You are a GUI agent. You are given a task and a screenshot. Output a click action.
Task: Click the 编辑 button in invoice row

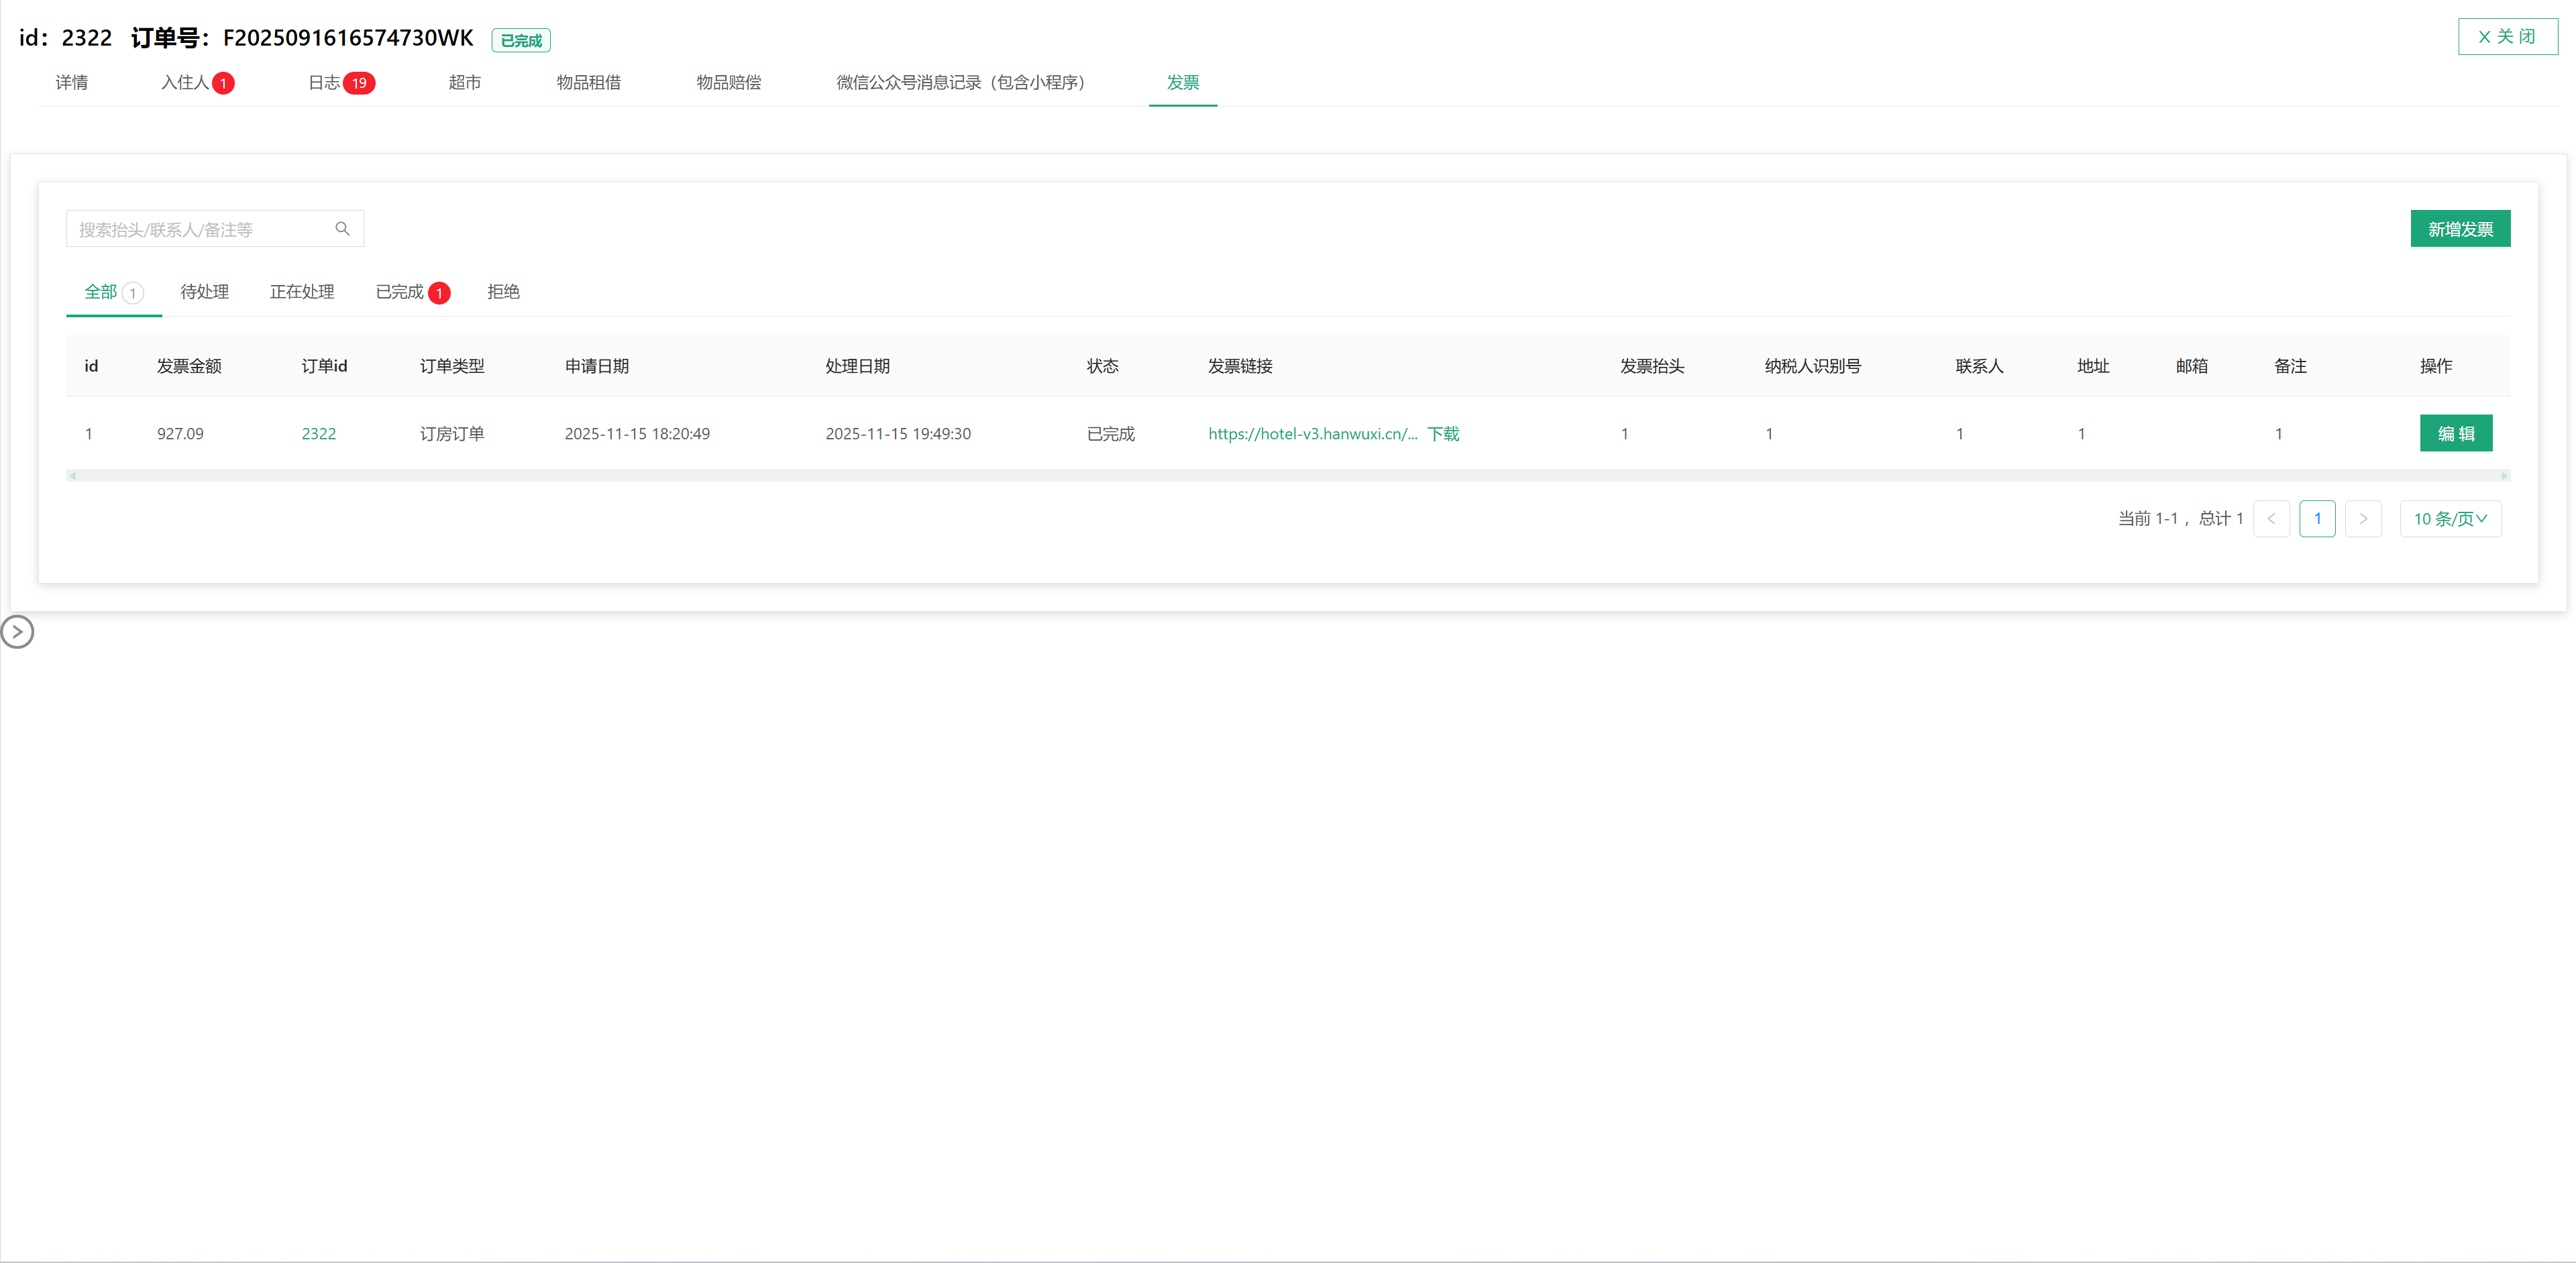pyautogui.click(x=2455, y=434)
